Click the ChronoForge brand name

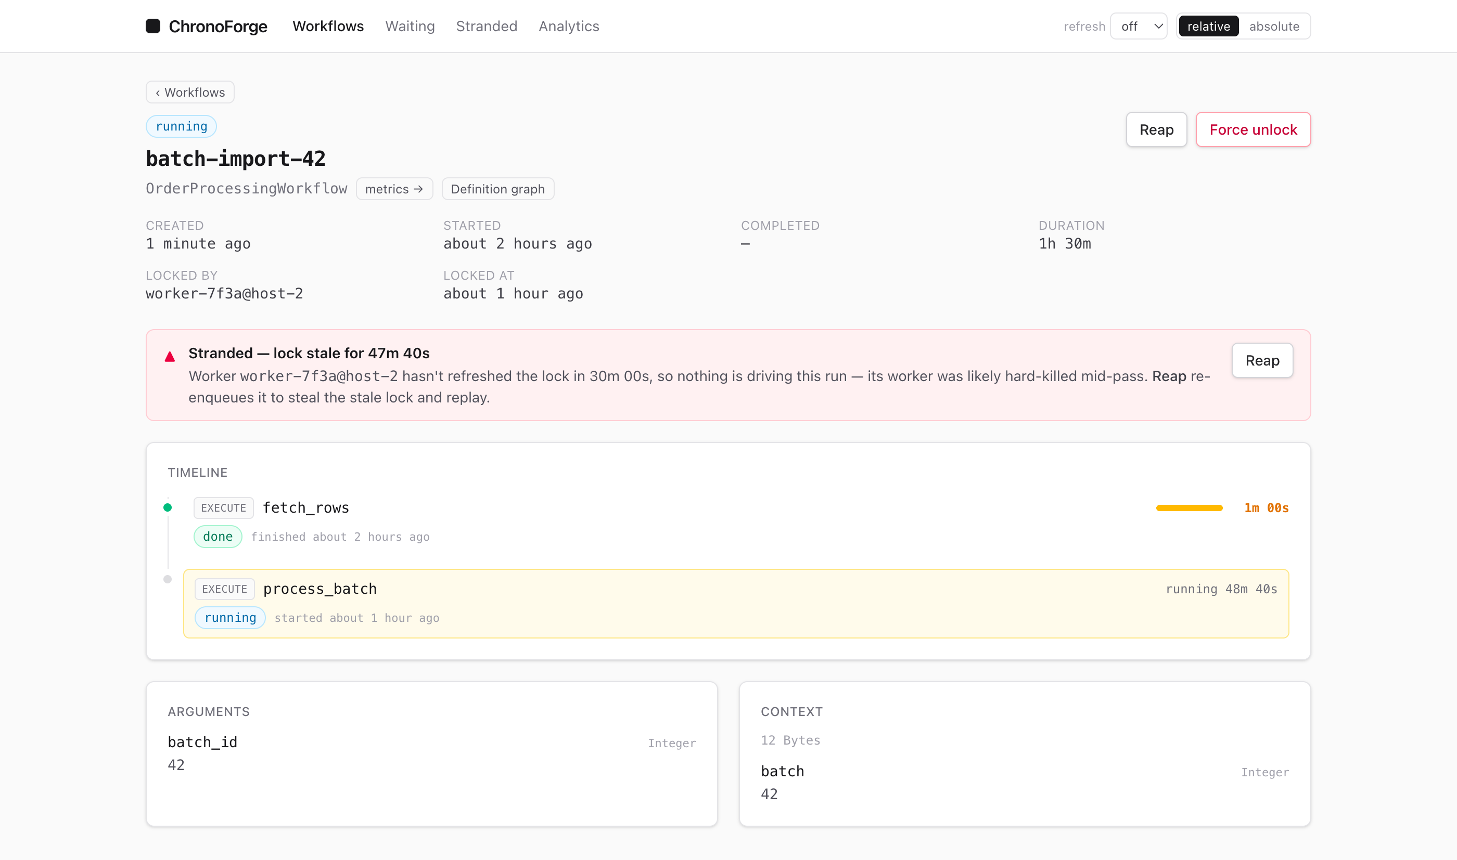click(x=218, y=26)
